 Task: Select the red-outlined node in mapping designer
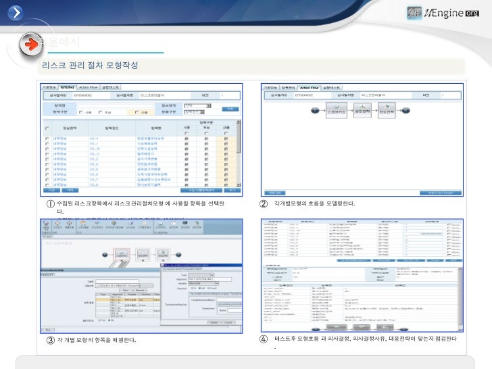click(x=121, y=255)
